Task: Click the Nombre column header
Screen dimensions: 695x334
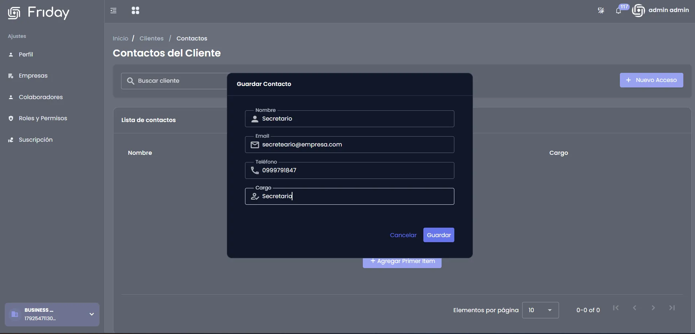Action: [140, 153]
